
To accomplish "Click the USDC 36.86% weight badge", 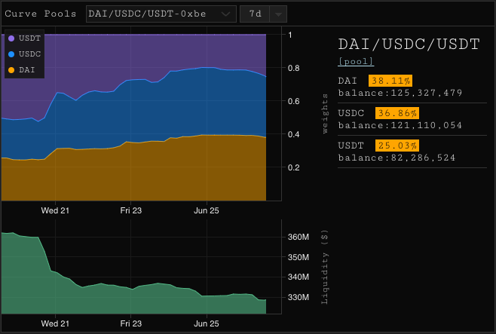I will click(x=397, y=113).
